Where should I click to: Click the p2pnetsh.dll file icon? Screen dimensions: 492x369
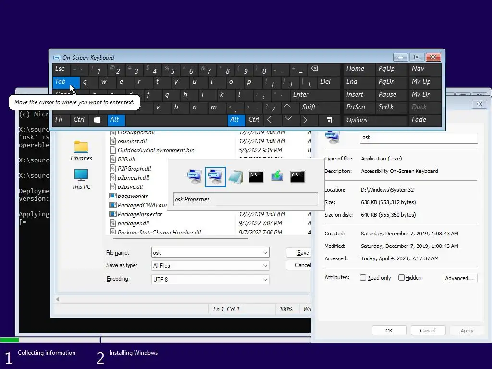(x=113, y=177)
